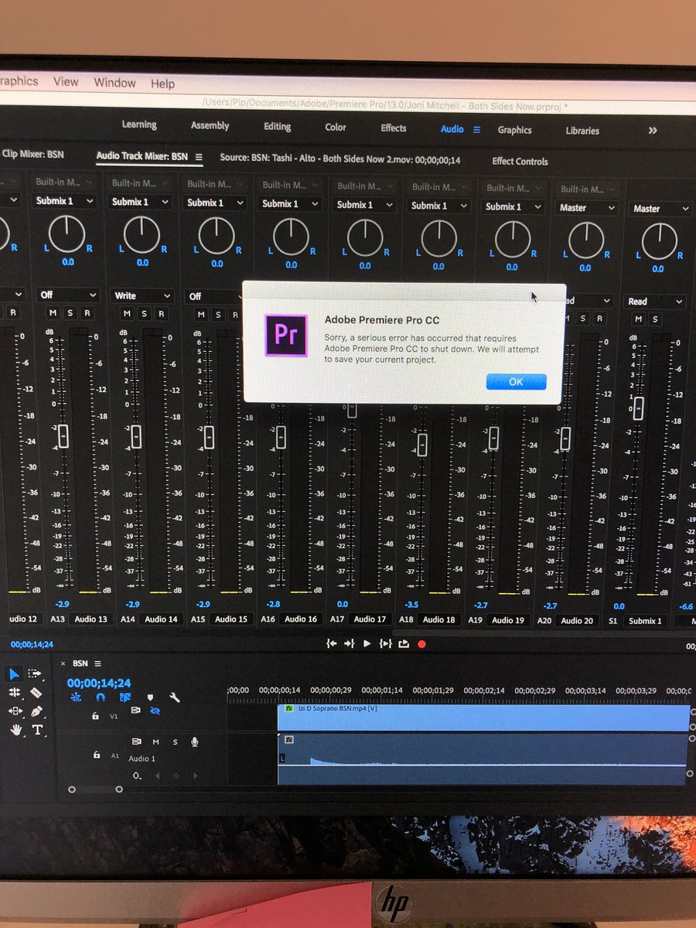This screenshot has width=696, height=928.
Task: Select the Izi D Soprano BSN.mp4 video clip
Action: click(x=483, y=717)
